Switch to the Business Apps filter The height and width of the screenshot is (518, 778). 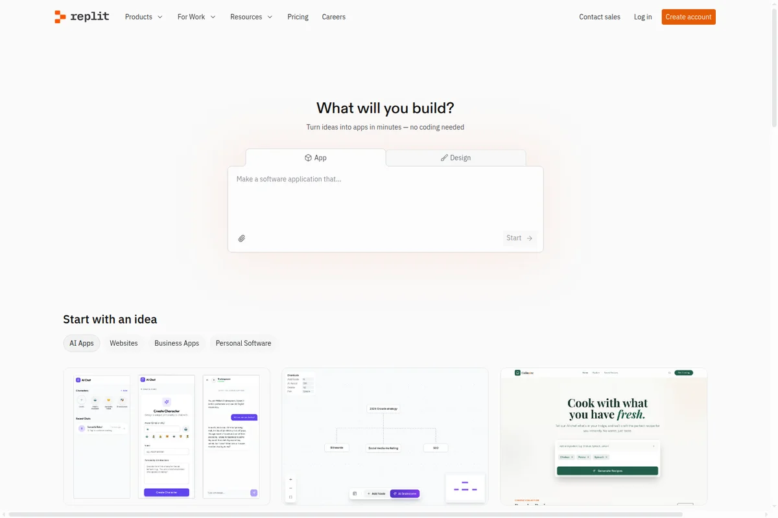coord(176,343)
